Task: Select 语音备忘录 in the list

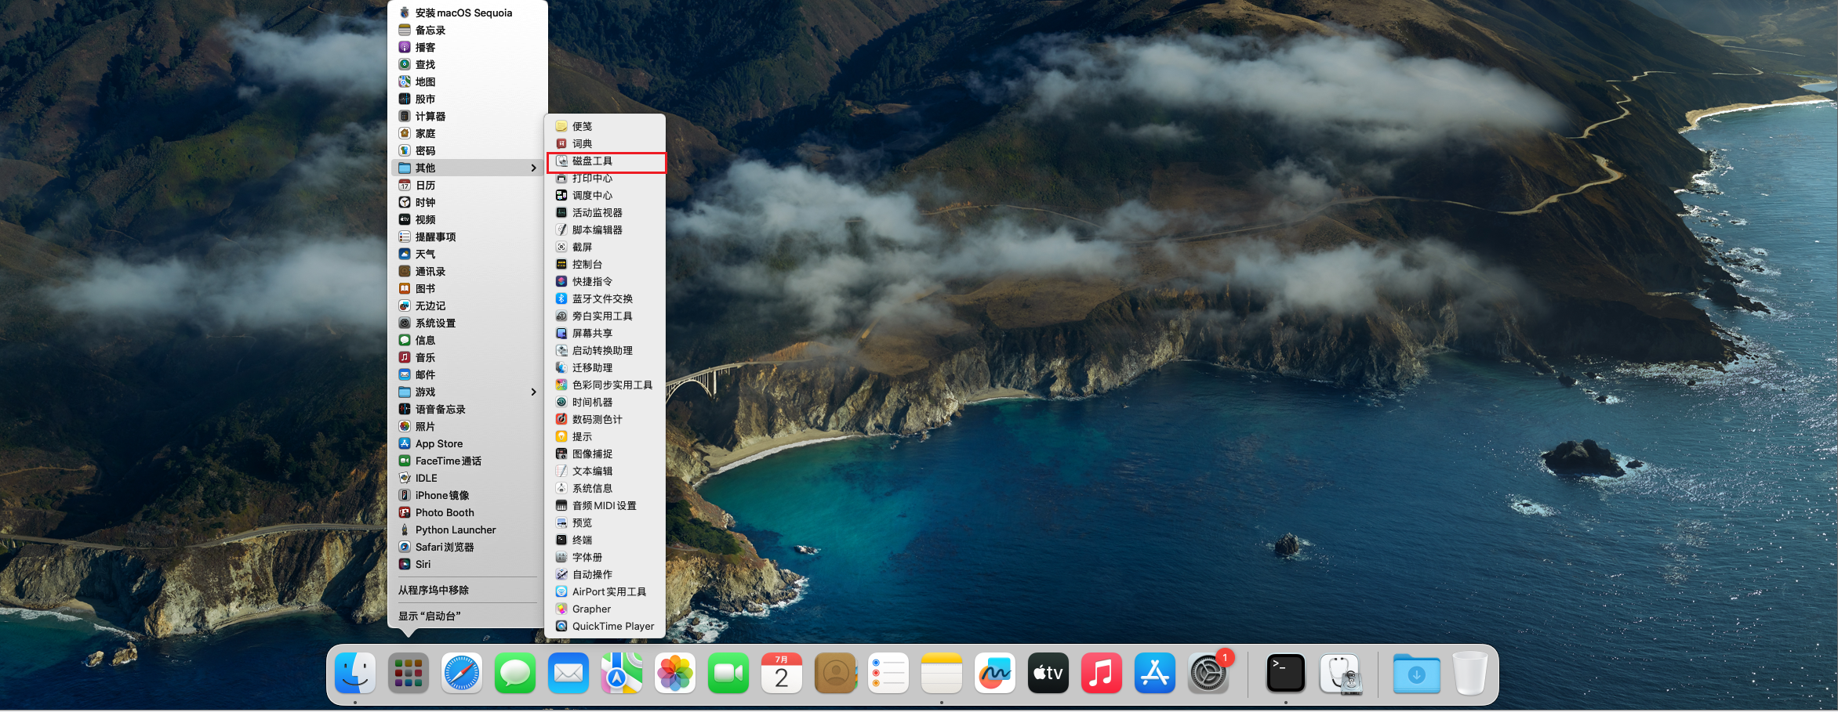Action: coord(468,409)
